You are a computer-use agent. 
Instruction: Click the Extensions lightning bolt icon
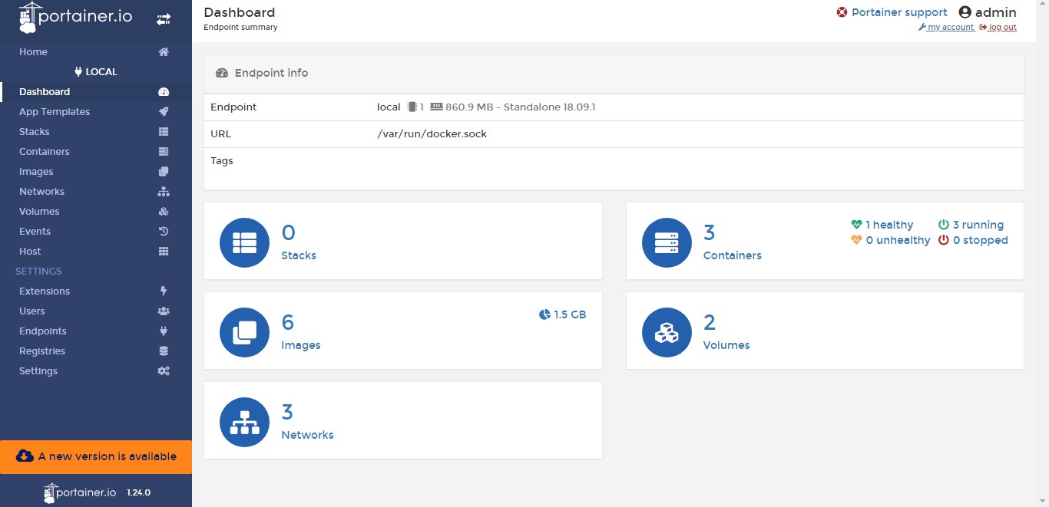(164, 291)
